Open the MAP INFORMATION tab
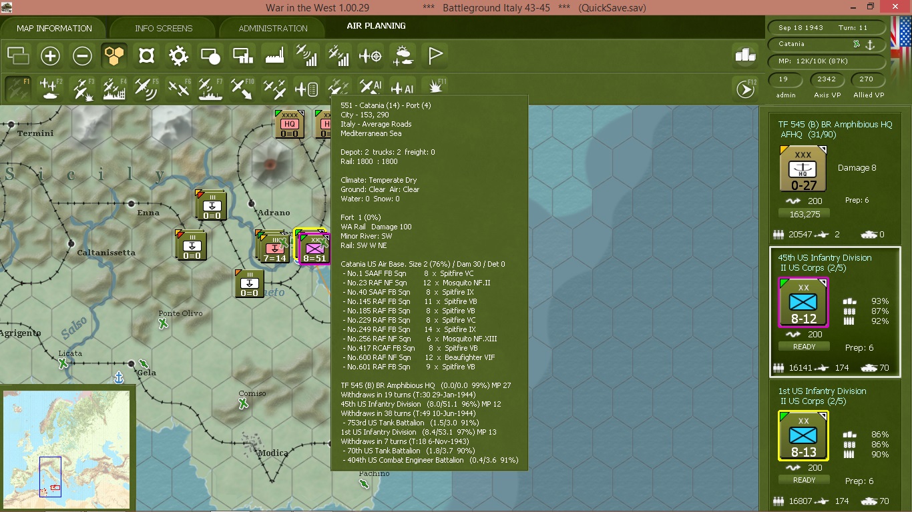The width and height of the screenshot is (912, 512). 54,29
